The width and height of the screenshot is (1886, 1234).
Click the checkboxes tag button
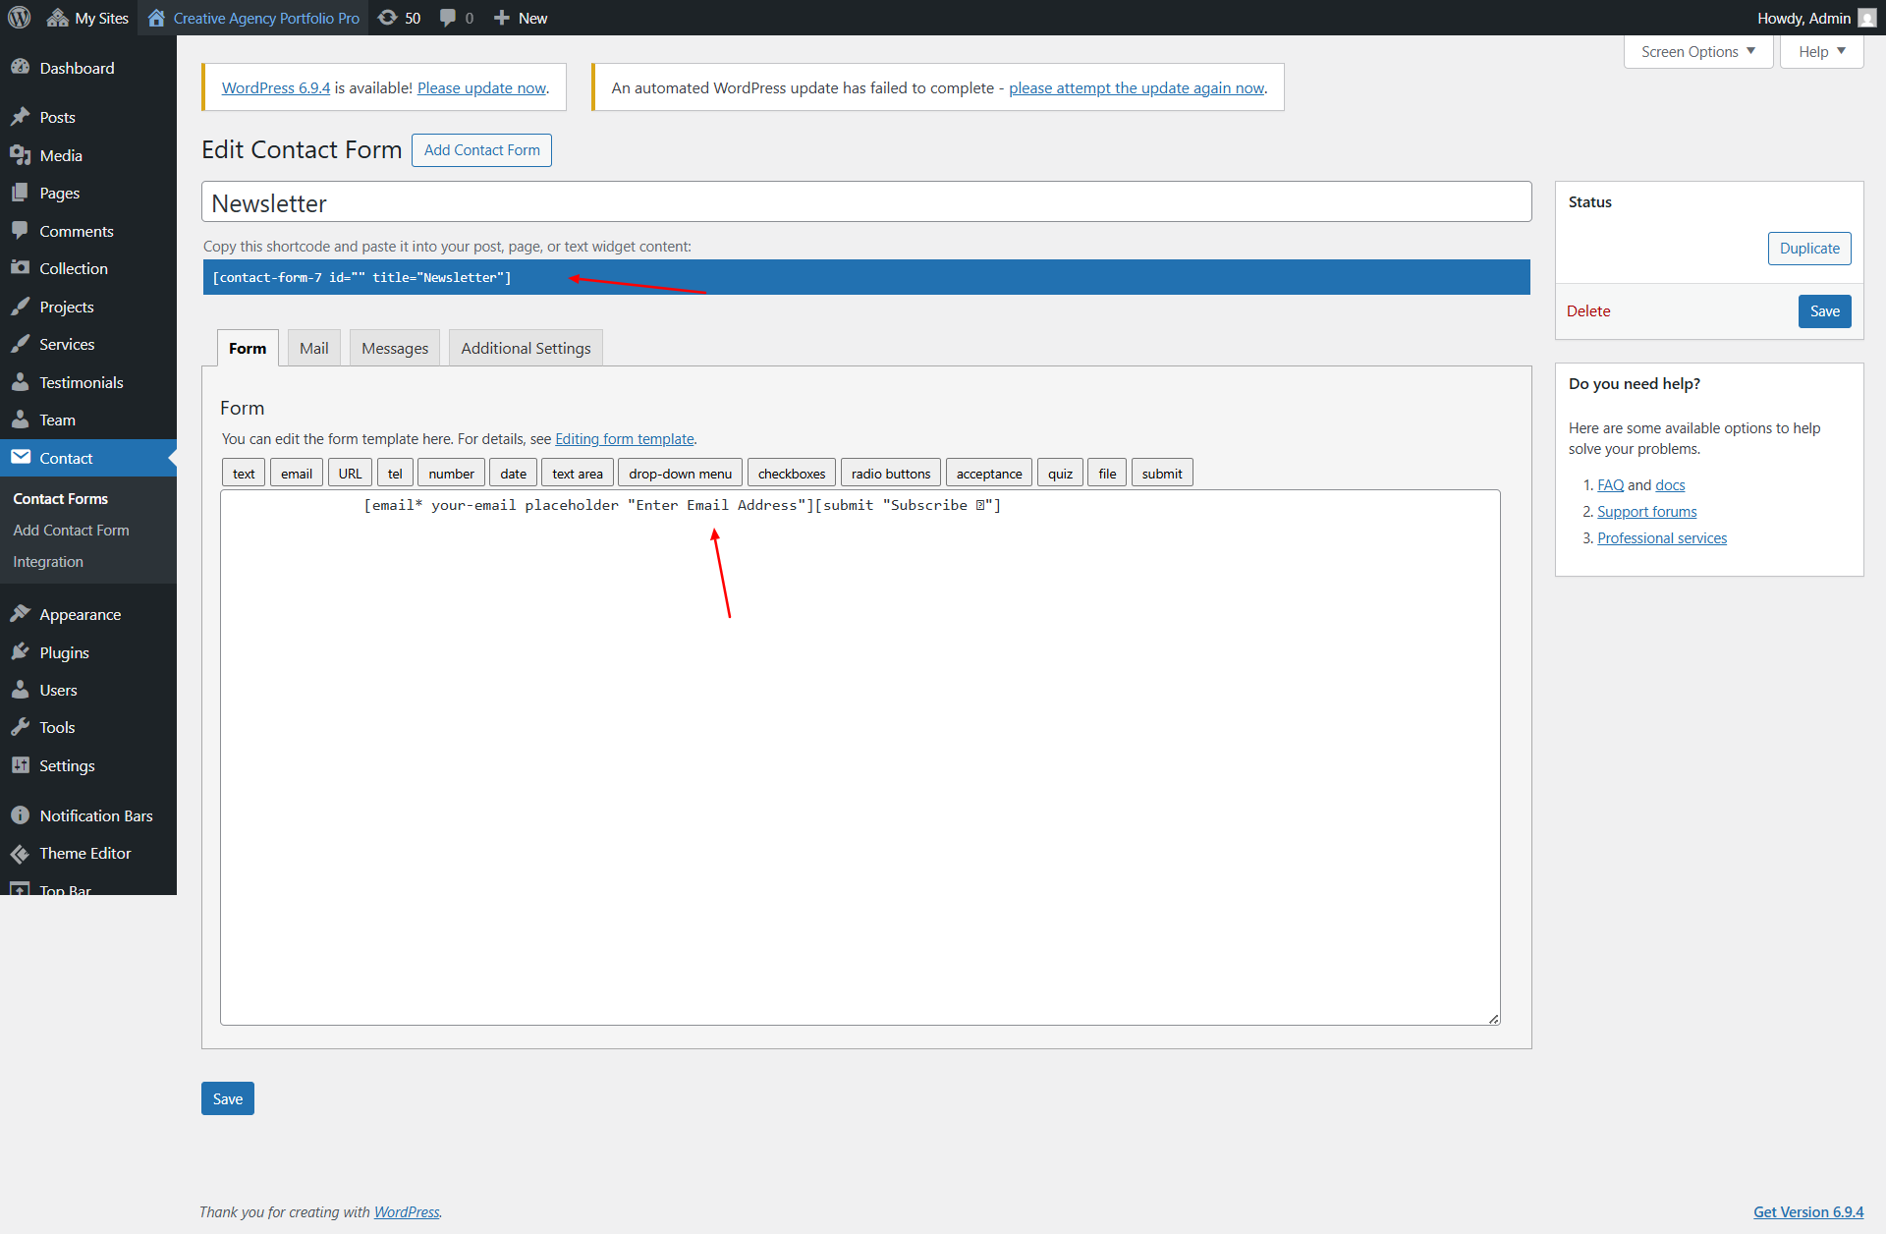(x=792, y=474)
